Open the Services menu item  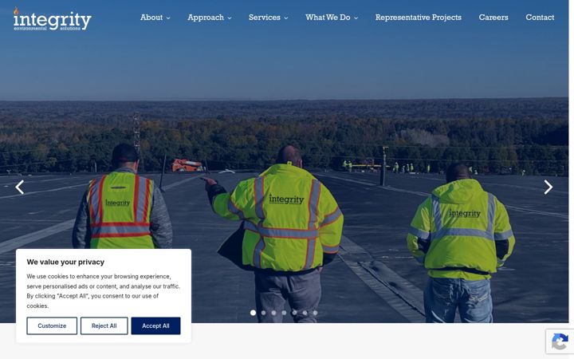(265, 18)
